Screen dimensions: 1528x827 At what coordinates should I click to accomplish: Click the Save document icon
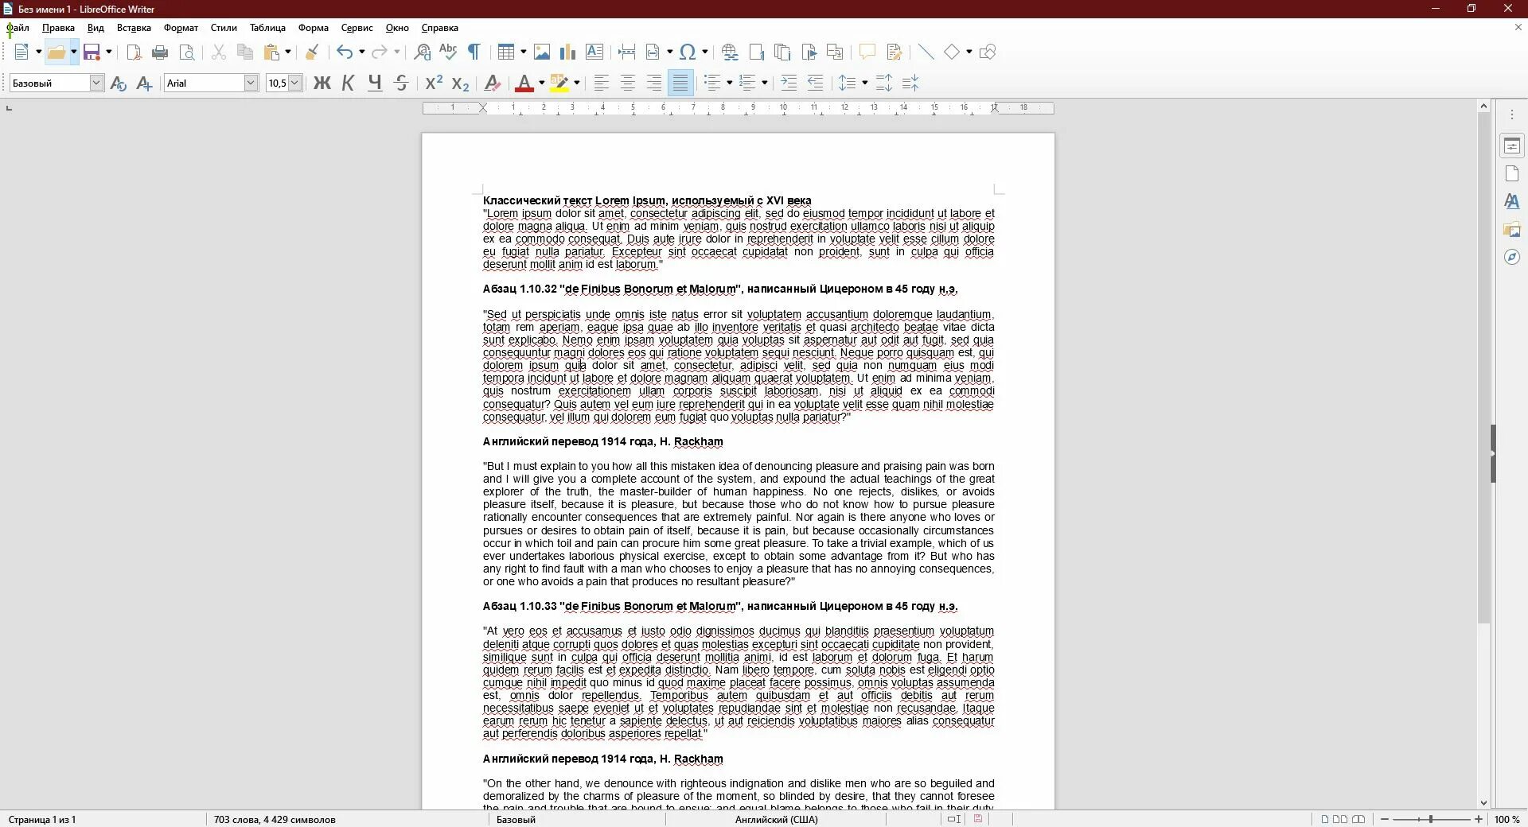click(x=92, y=52)
